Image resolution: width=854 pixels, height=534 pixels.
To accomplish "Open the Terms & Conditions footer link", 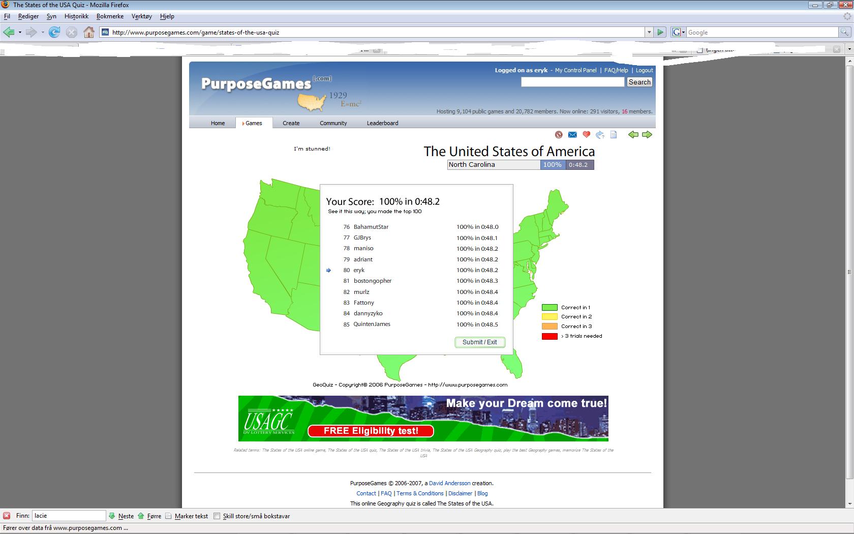I will [420, 493].
